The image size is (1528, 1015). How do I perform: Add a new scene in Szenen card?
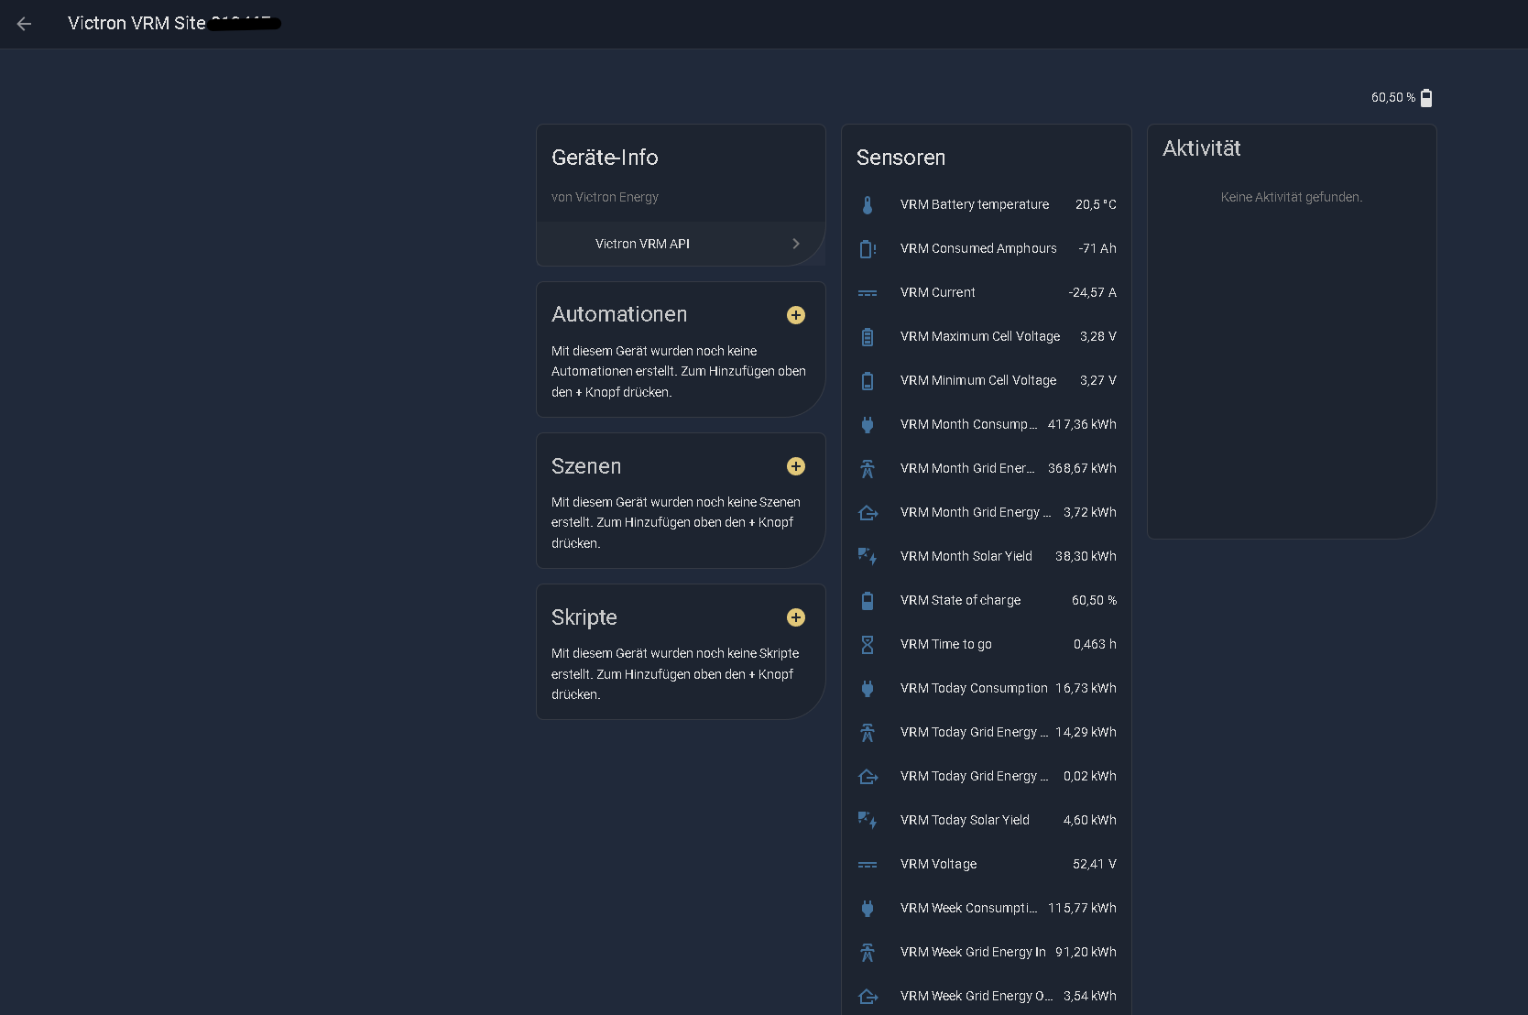point(795,466)
